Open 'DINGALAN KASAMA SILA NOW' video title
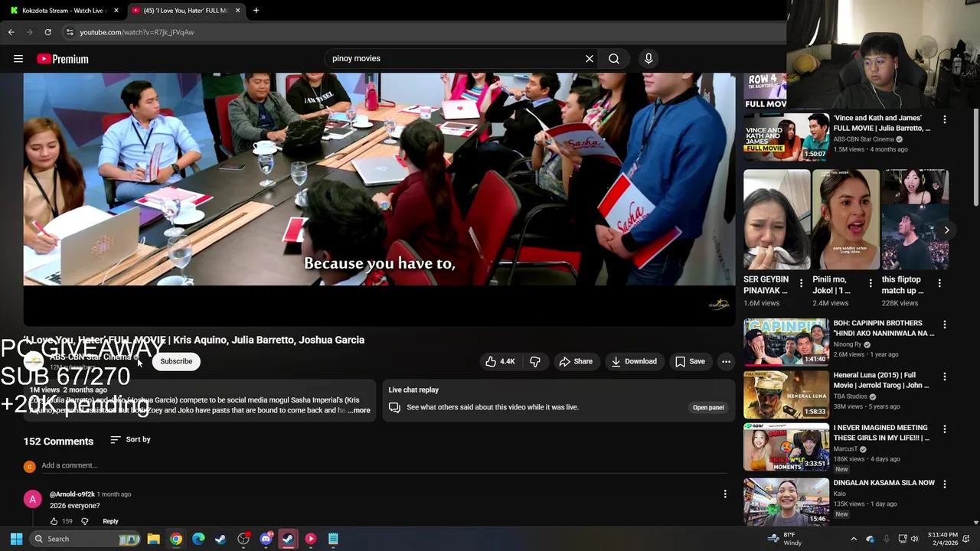 884,483
